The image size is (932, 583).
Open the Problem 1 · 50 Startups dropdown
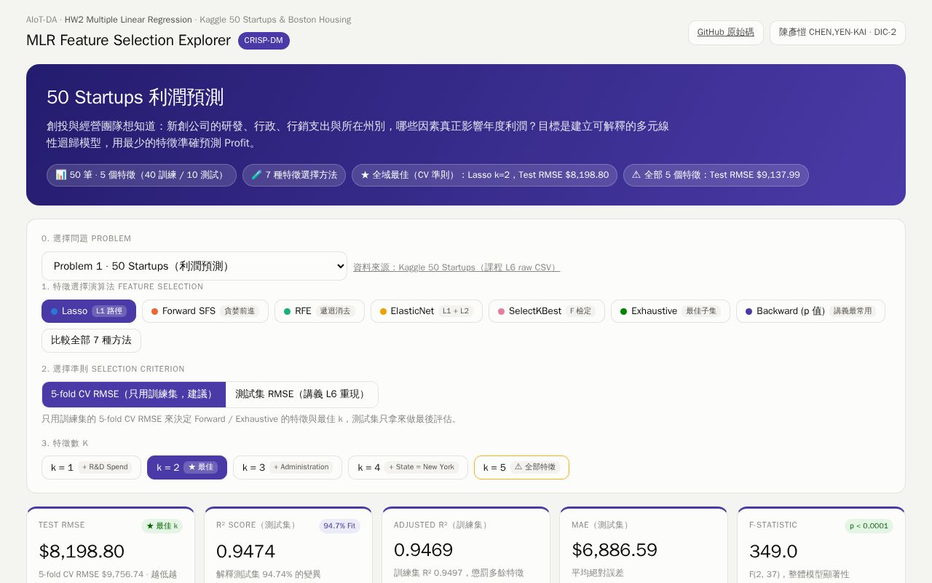pos(194,266)
